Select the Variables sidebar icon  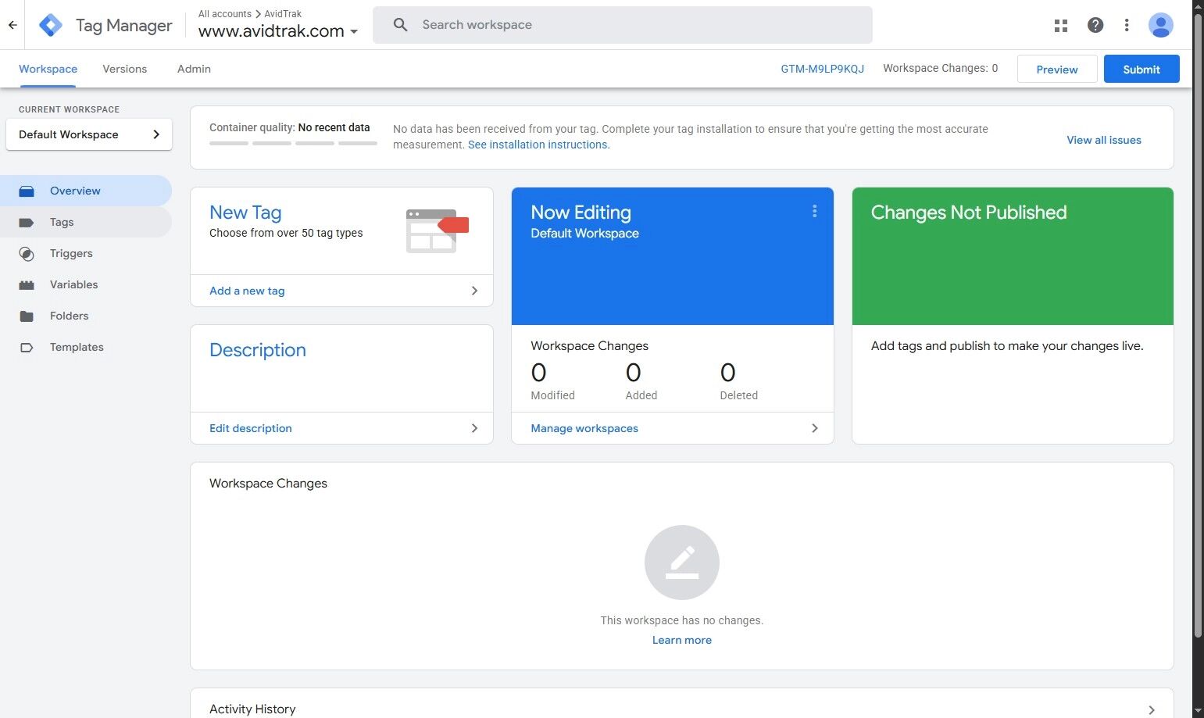(27, 284)
